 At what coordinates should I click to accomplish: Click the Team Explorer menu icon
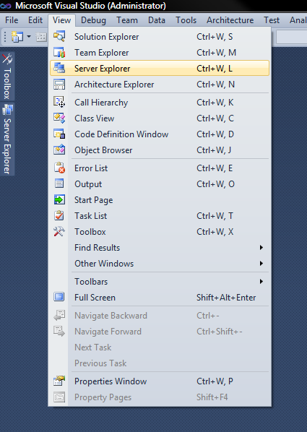tap(59, 52)
